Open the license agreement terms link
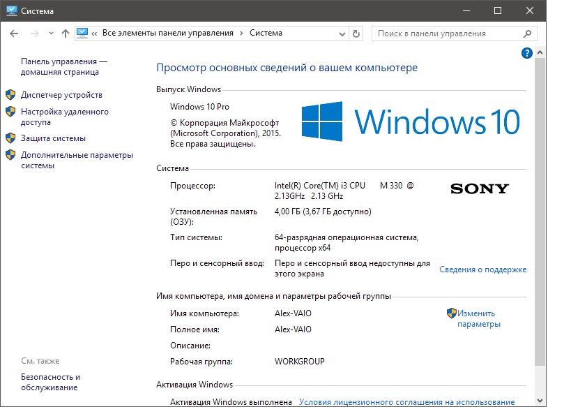 point(406,402)
